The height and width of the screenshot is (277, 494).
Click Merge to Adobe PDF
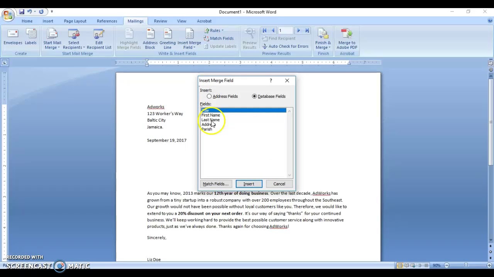point(347,38)
